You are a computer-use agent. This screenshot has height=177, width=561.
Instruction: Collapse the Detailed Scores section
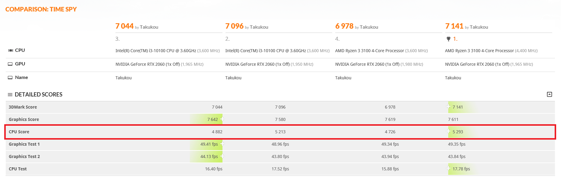549,94
